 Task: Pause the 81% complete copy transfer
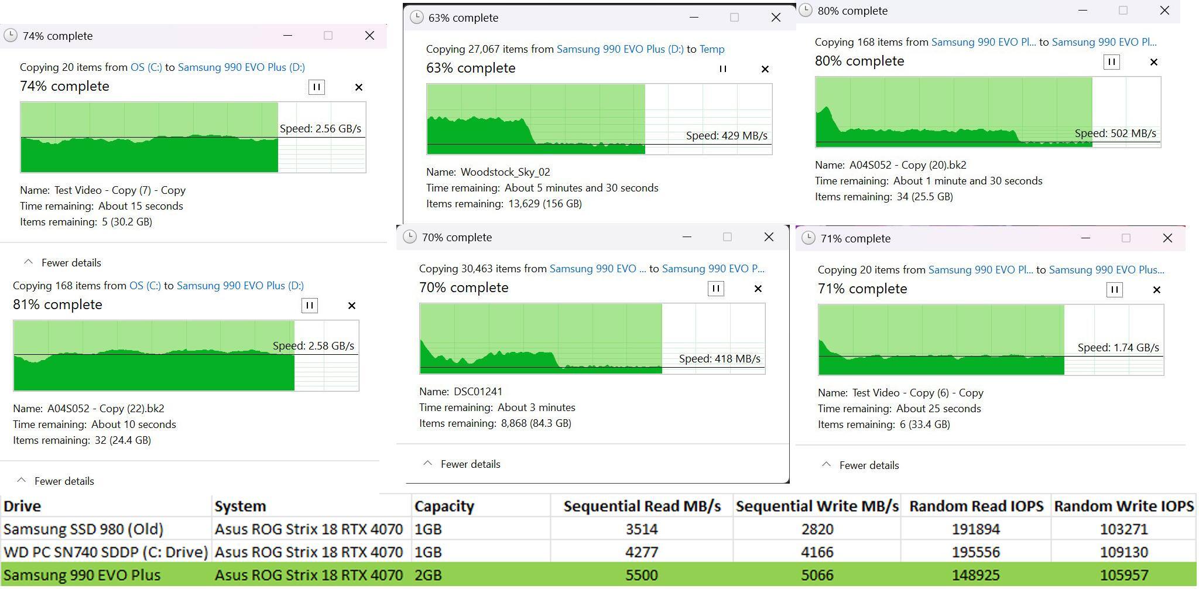[x=309, y=306]
